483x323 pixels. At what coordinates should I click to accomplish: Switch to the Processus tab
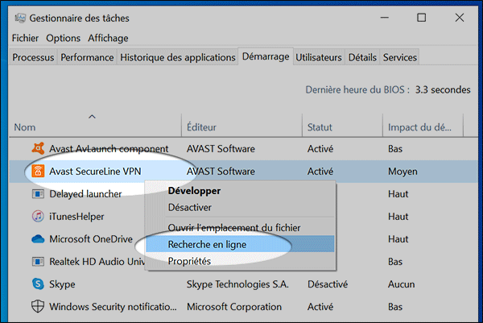point(34,57)
